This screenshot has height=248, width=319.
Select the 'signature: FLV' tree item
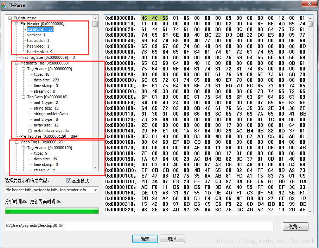[40, 29]
